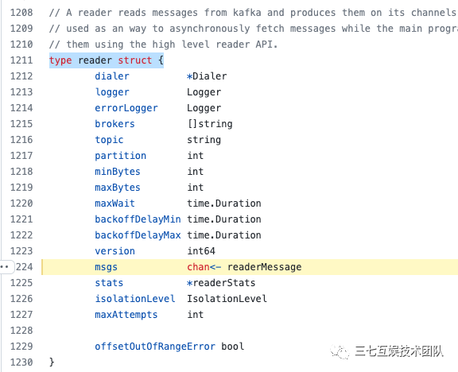This screenshot has height=372, width=458.
Task: Select line number 1223
Action: [21, 251]
